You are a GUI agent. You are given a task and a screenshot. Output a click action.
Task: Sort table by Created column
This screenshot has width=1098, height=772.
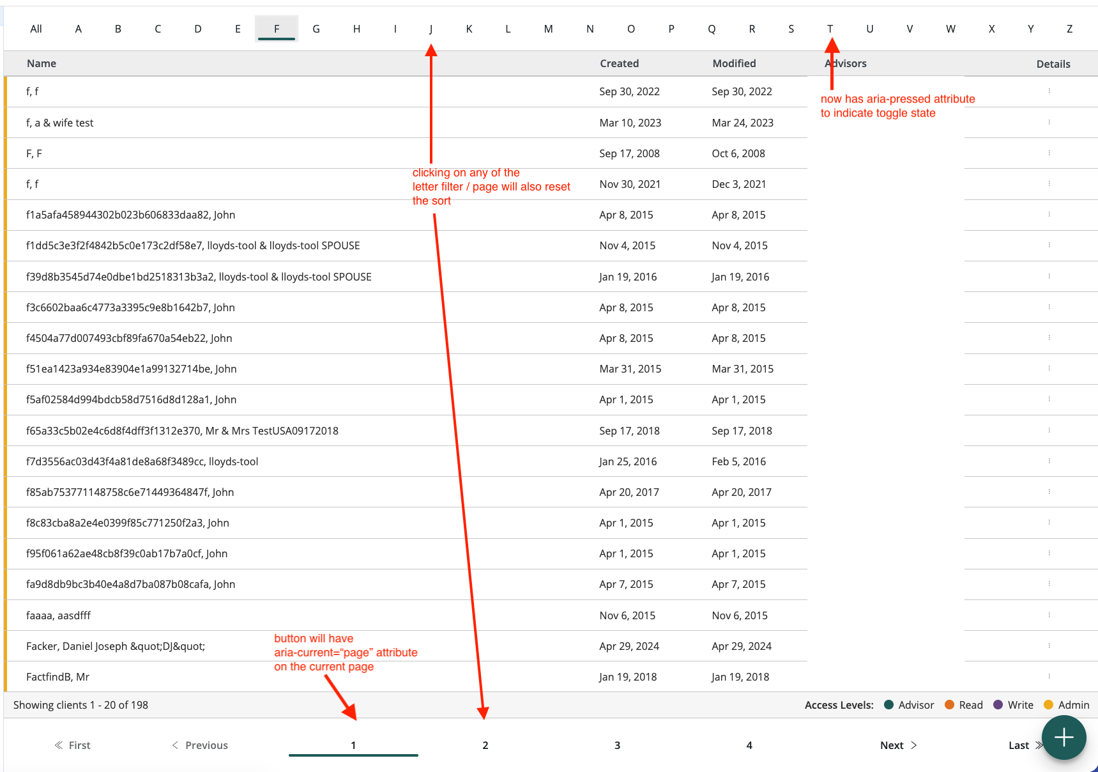pos(619,63)
